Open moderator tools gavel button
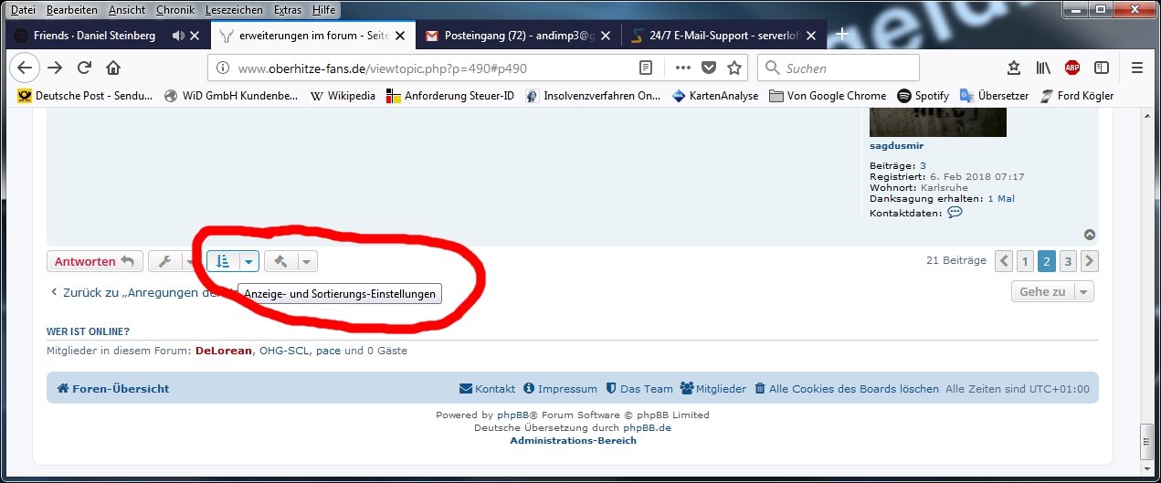Image resolution: width=1161 pixels, height=483 pixels. tap(280, 261)
